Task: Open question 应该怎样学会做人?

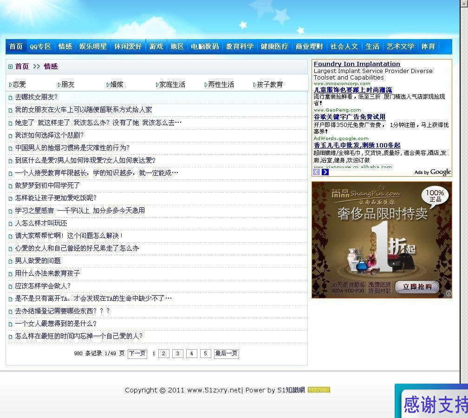Action: 43,286
